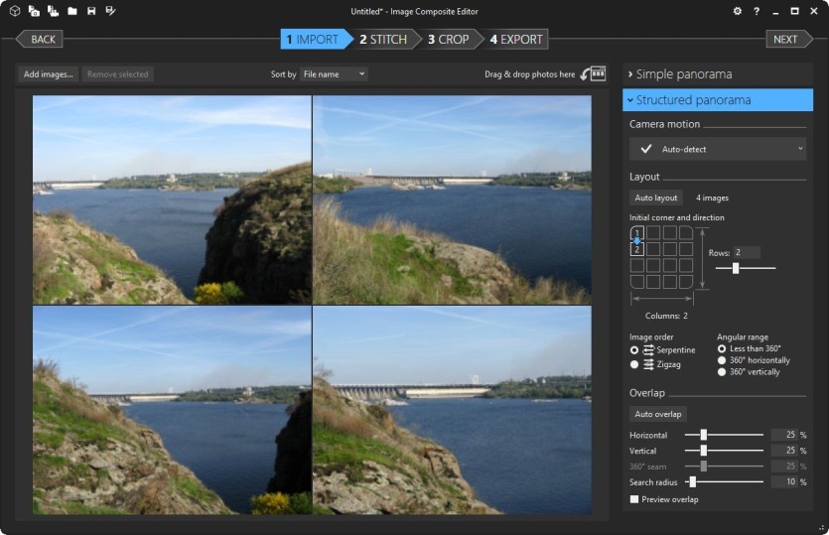Go to the 2 STITCH step tab
This screenshot has height=535, width=829.
[x=383, y=39]
